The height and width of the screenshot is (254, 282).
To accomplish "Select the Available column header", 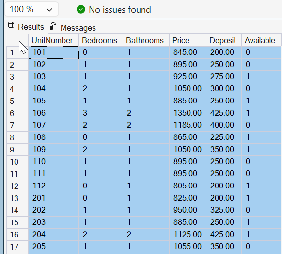I will tap(261, 40).
